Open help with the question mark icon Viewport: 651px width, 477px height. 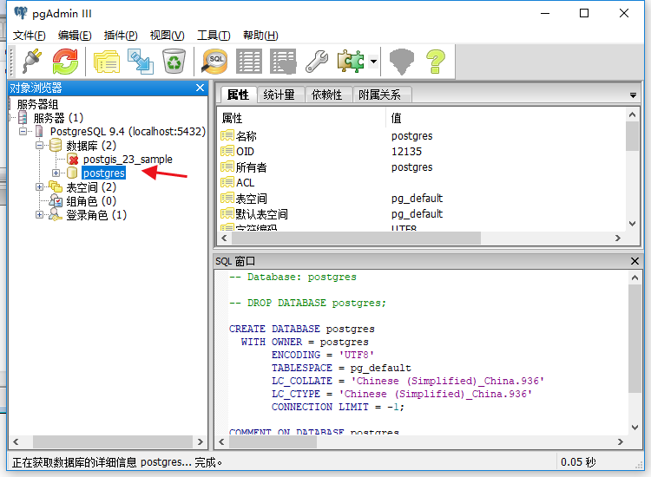(436, 62)
